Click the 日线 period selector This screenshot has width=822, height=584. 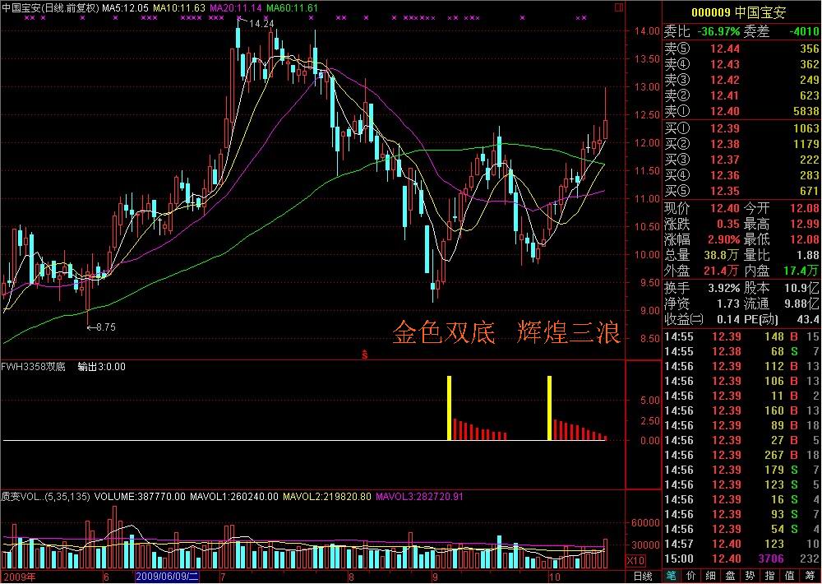click(643, 576)
